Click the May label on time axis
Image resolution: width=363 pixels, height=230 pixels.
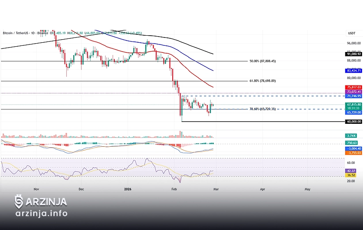point(307,189)
